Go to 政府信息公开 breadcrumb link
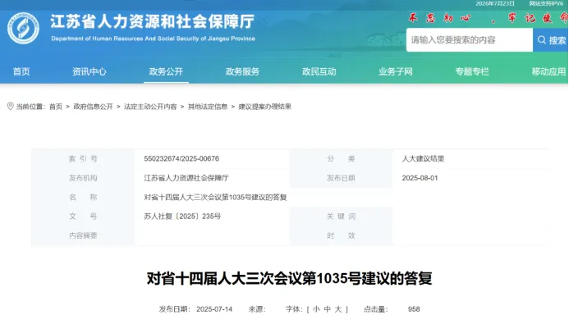Screen dimensions: 569x324 (x=94, y=107)
